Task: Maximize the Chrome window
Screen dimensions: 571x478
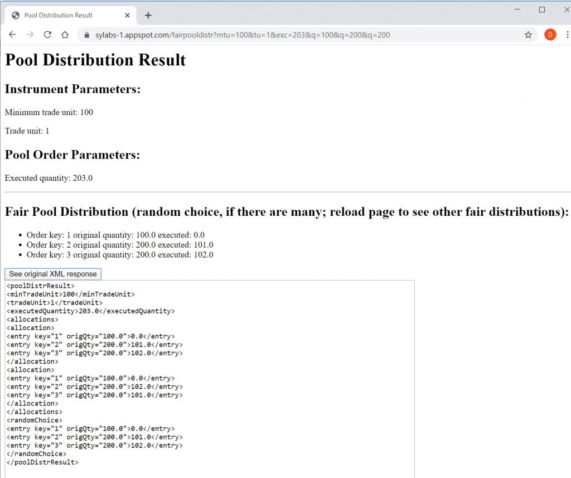Action: [x=541, y=9]
